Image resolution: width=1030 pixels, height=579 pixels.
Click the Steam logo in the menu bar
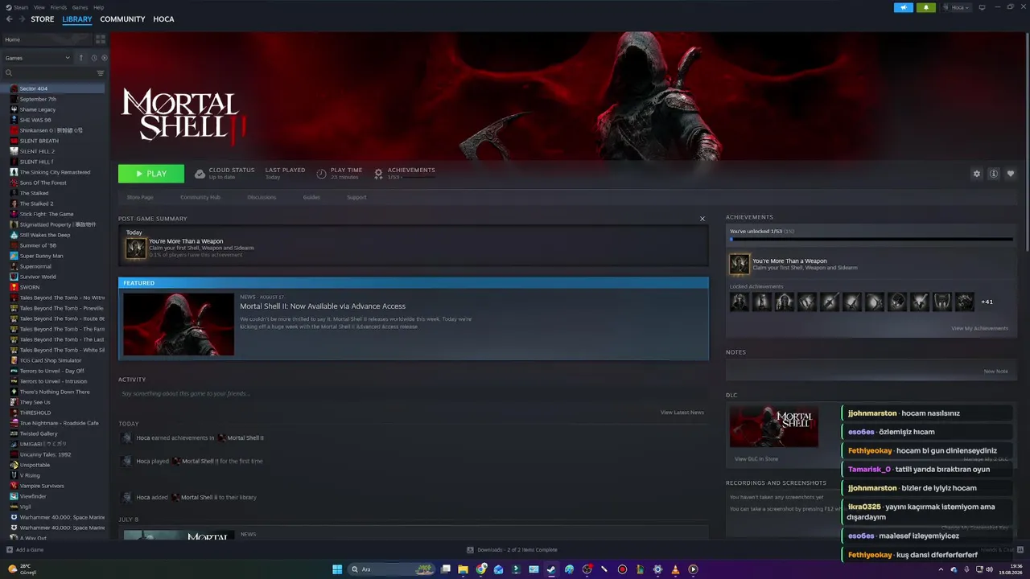tap(9, 7)
